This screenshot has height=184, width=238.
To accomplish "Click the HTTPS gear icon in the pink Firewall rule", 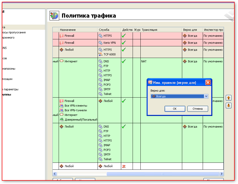I will (100, 36).
